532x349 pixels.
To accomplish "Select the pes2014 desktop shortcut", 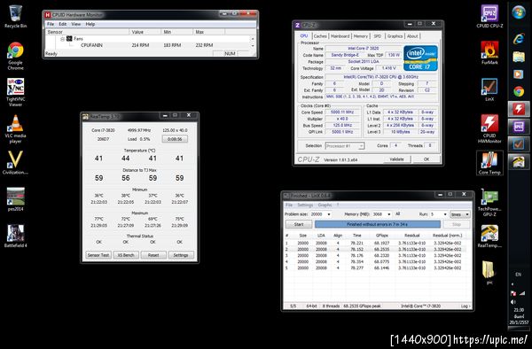I will [16, 199].
